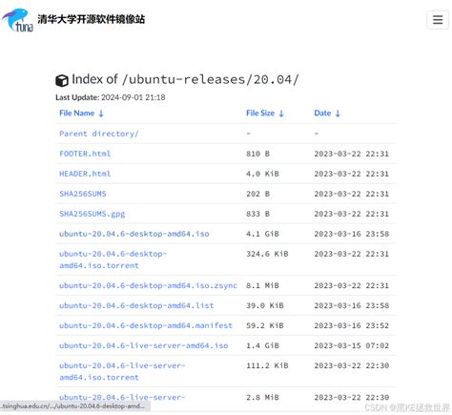Click the TUNA fish logo

(17, 20)
